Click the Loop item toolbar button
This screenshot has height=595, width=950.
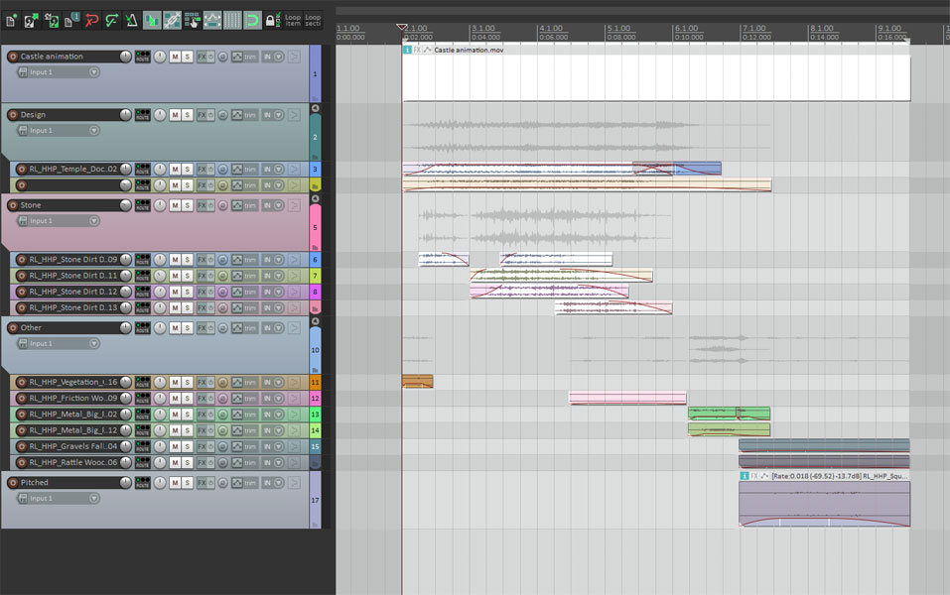tap(293, 20)
